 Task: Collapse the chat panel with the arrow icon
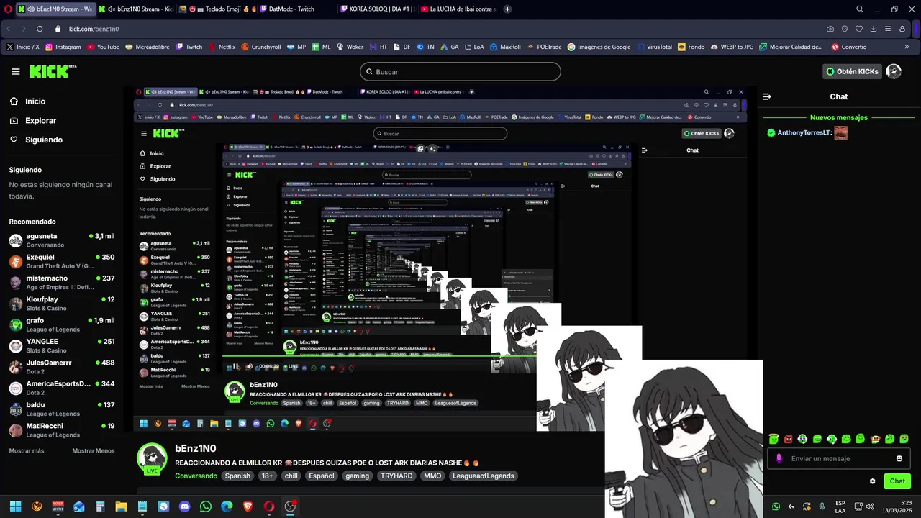(767, 96)
